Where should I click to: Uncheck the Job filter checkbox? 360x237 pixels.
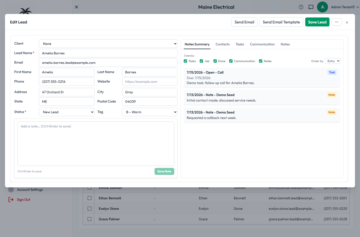point(201,61)
